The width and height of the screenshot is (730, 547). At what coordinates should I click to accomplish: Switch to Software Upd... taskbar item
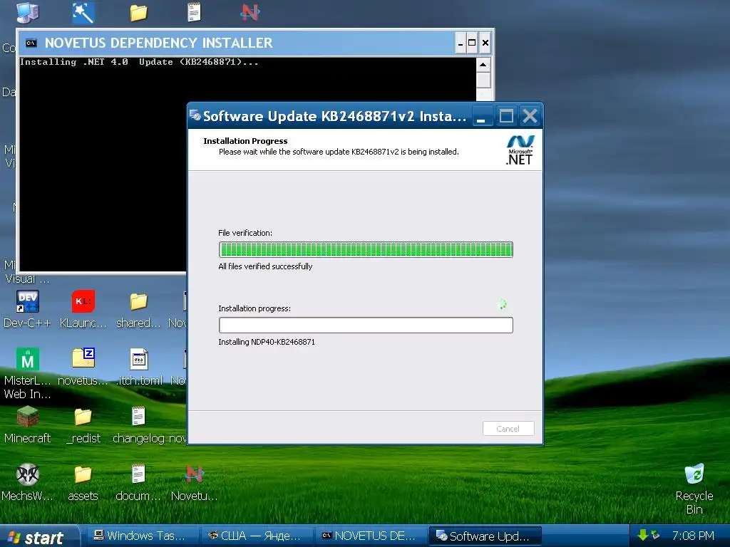coord(485,536)
